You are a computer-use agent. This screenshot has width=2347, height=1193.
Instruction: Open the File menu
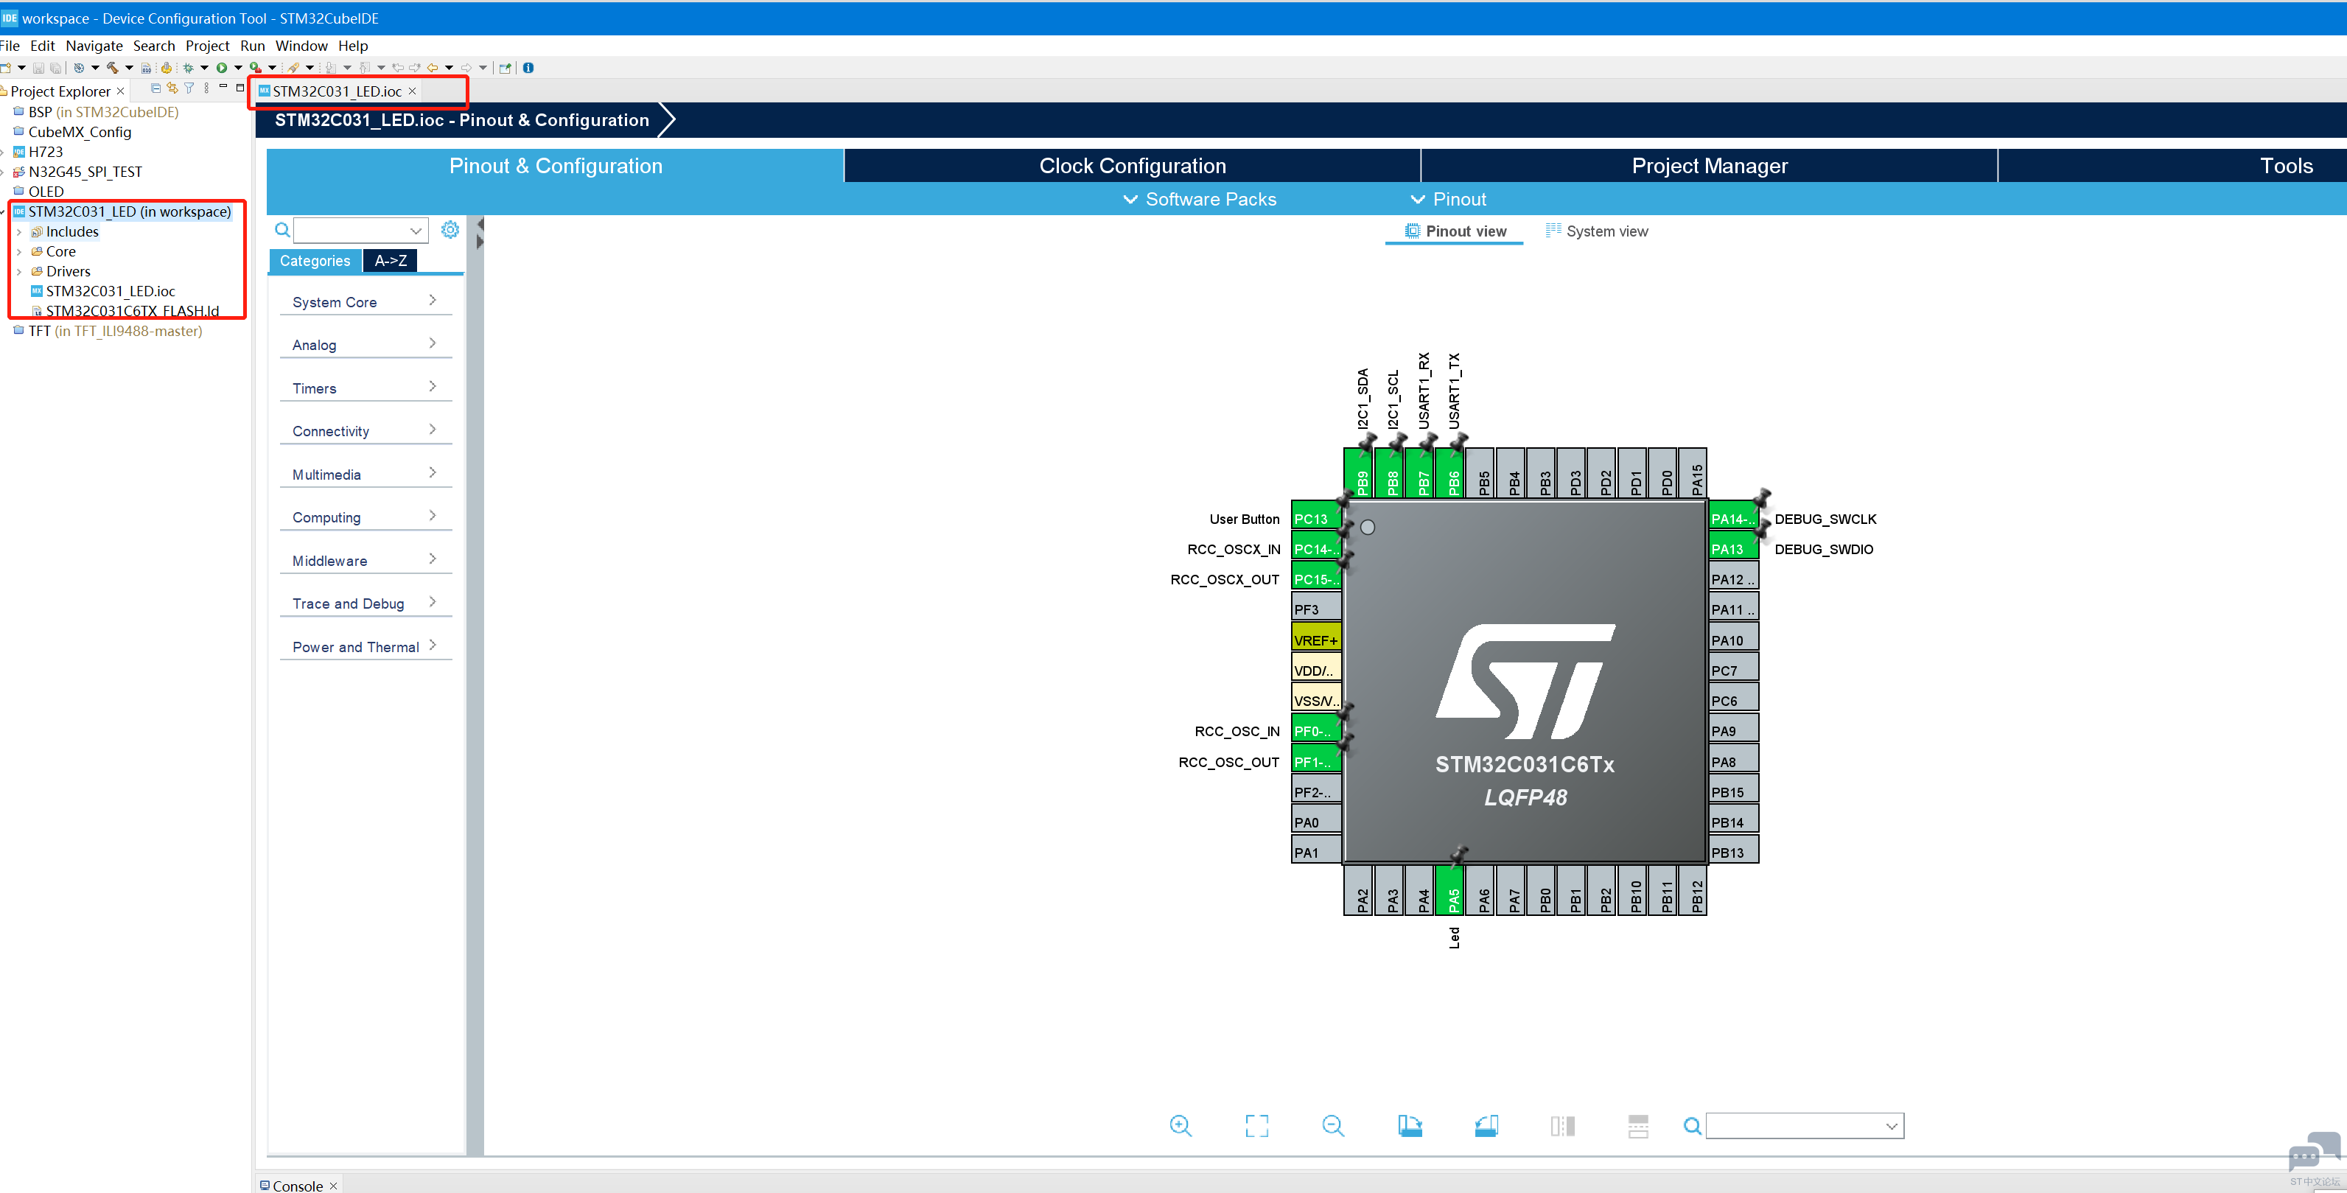(x=10, y=46)
